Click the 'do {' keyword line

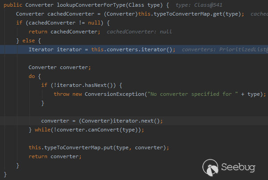[35, 76]
